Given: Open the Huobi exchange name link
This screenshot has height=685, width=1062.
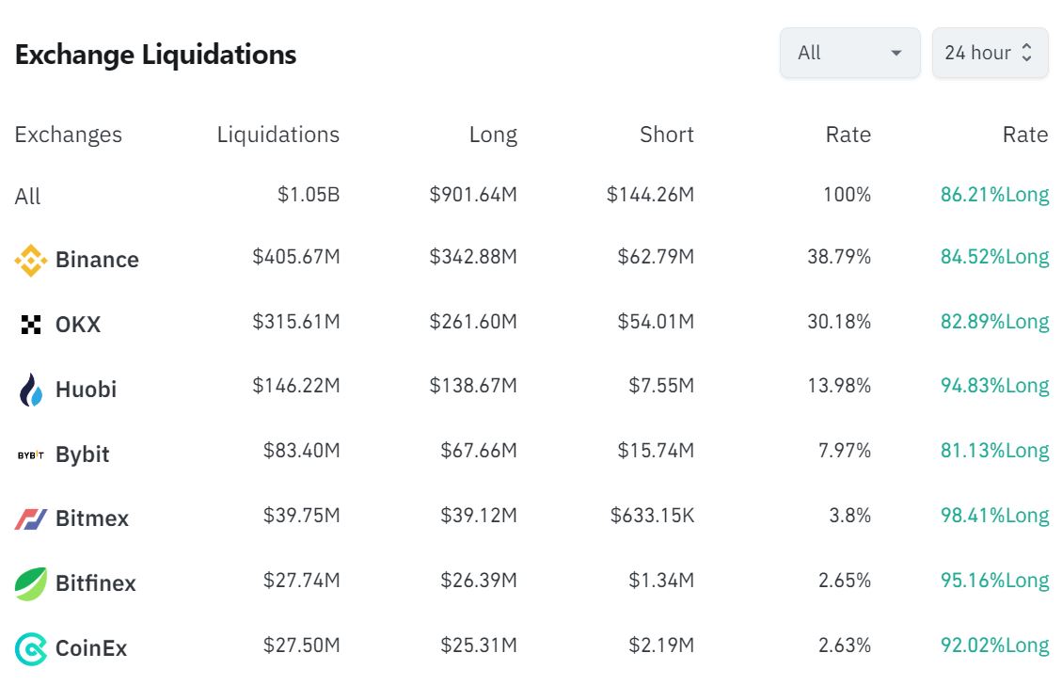Looking at the screenshot, I should 86,390.
